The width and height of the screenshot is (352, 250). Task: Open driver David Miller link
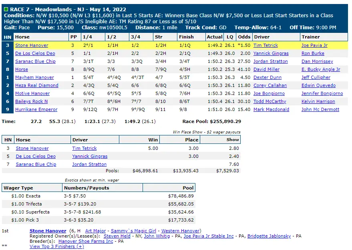click(266, 69)
